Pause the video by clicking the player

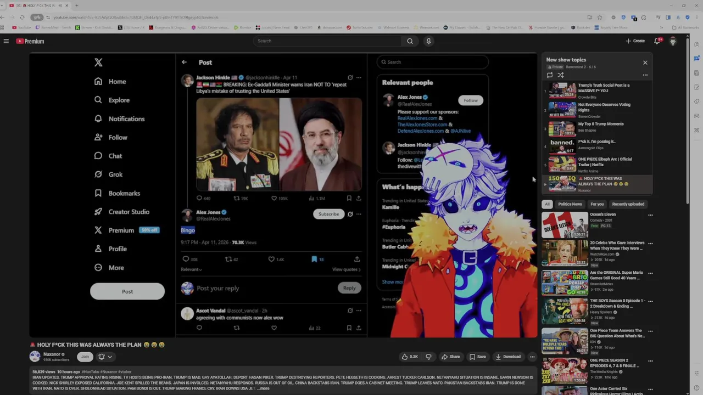click(x=283, y=195)
